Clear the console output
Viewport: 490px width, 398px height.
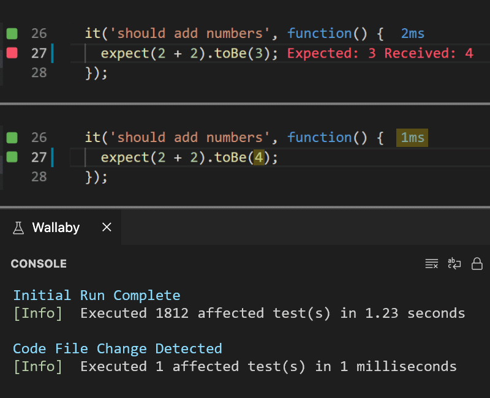tap(432, 263)
